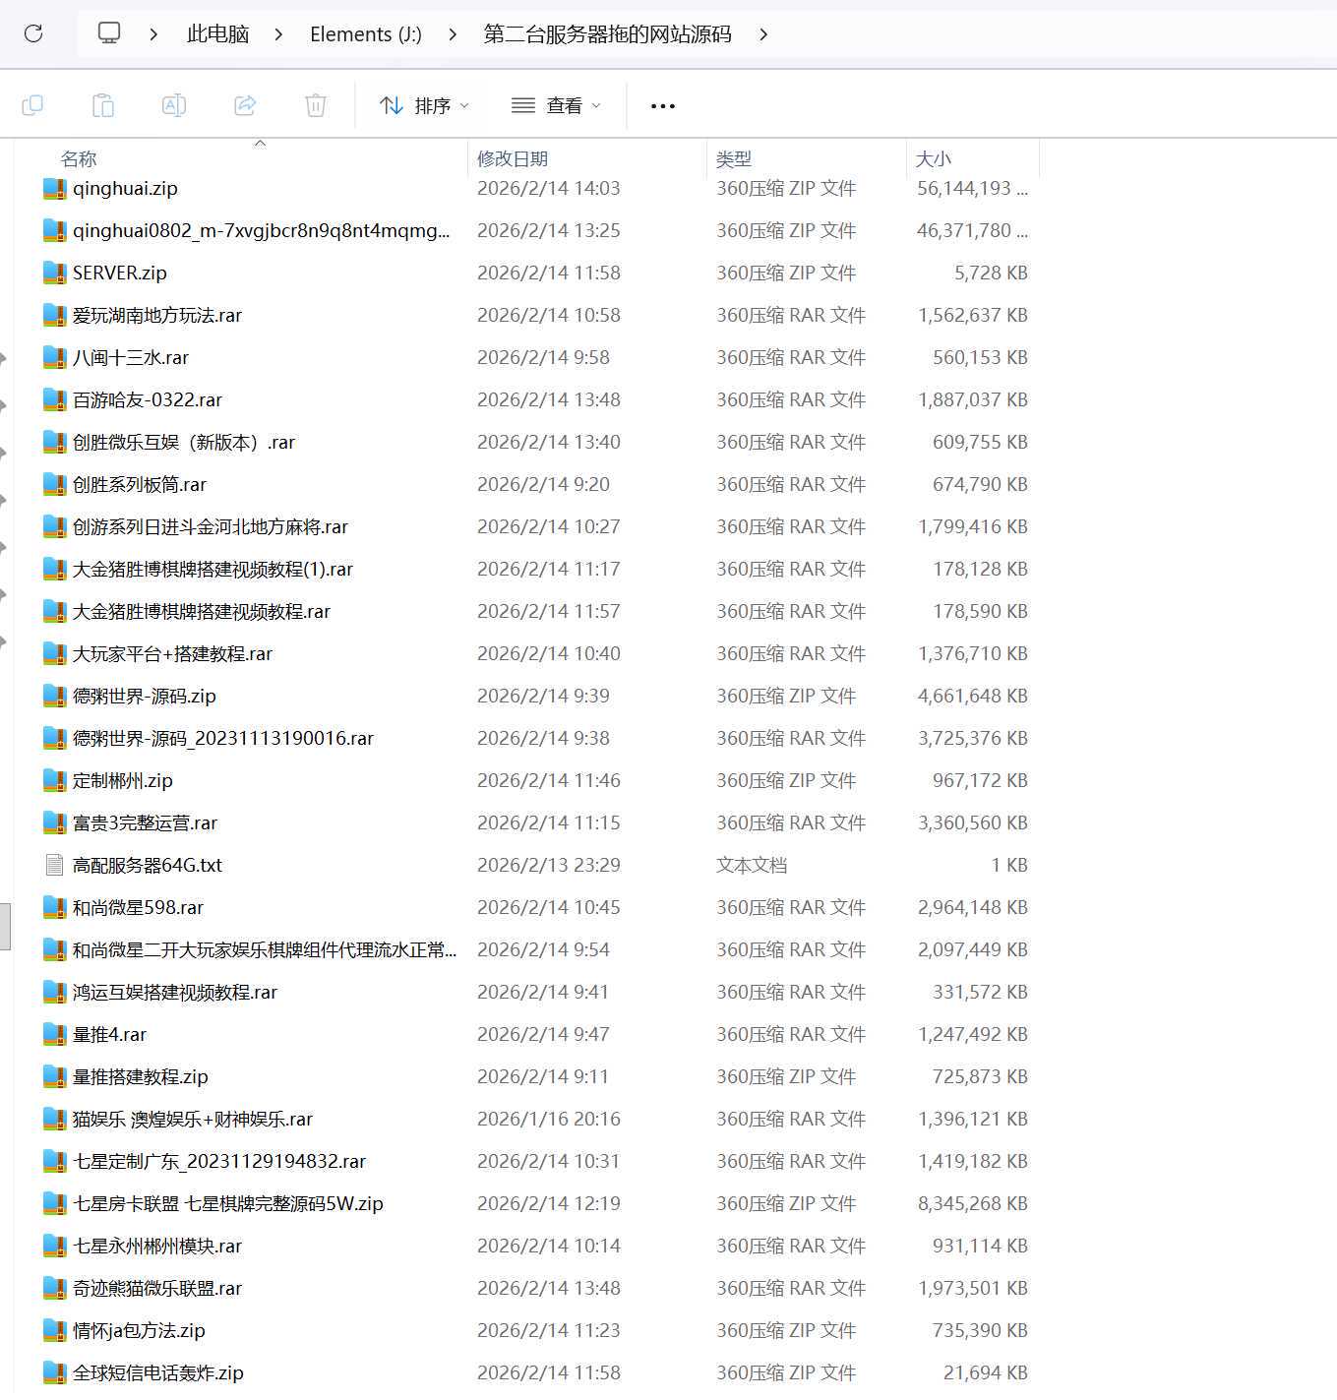Click the archive icon of 定制郴州.zip
This screenshot has width=1337, height=1400.
click(55, 781)
